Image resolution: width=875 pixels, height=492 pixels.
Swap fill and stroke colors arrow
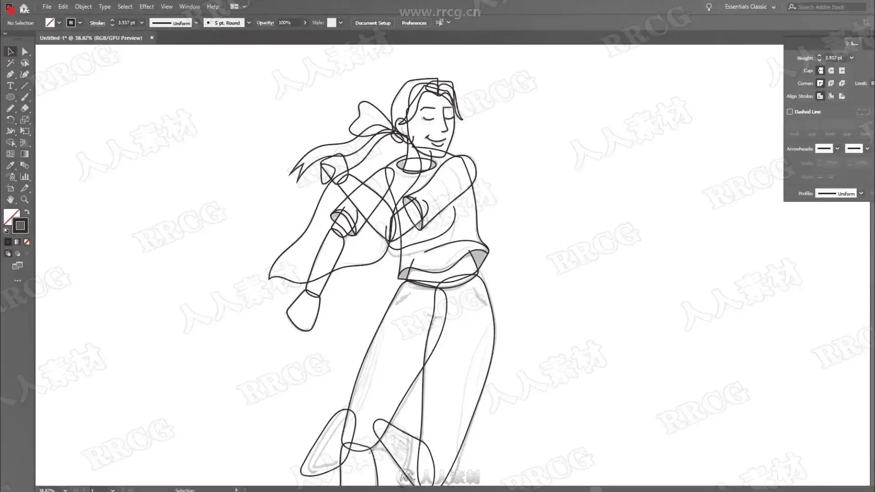pos(27,212)
